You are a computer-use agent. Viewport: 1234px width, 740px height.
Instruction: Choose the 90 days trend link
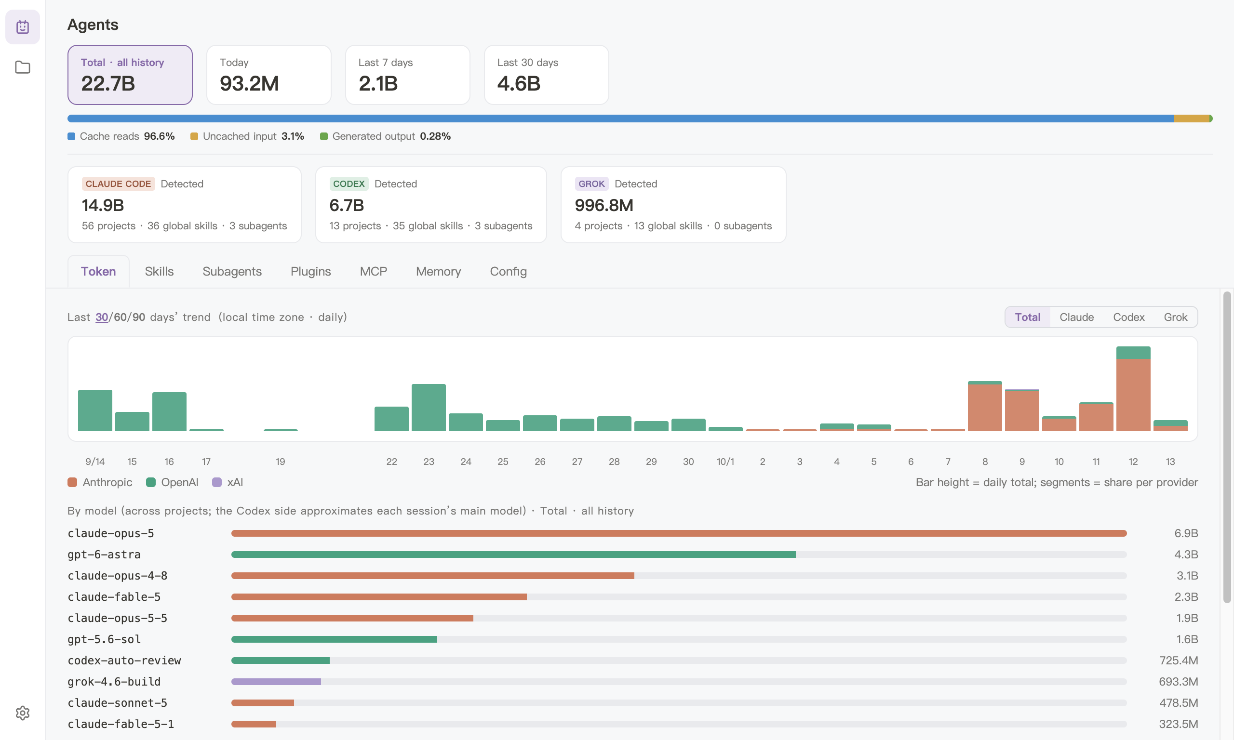tap(139, 317)
